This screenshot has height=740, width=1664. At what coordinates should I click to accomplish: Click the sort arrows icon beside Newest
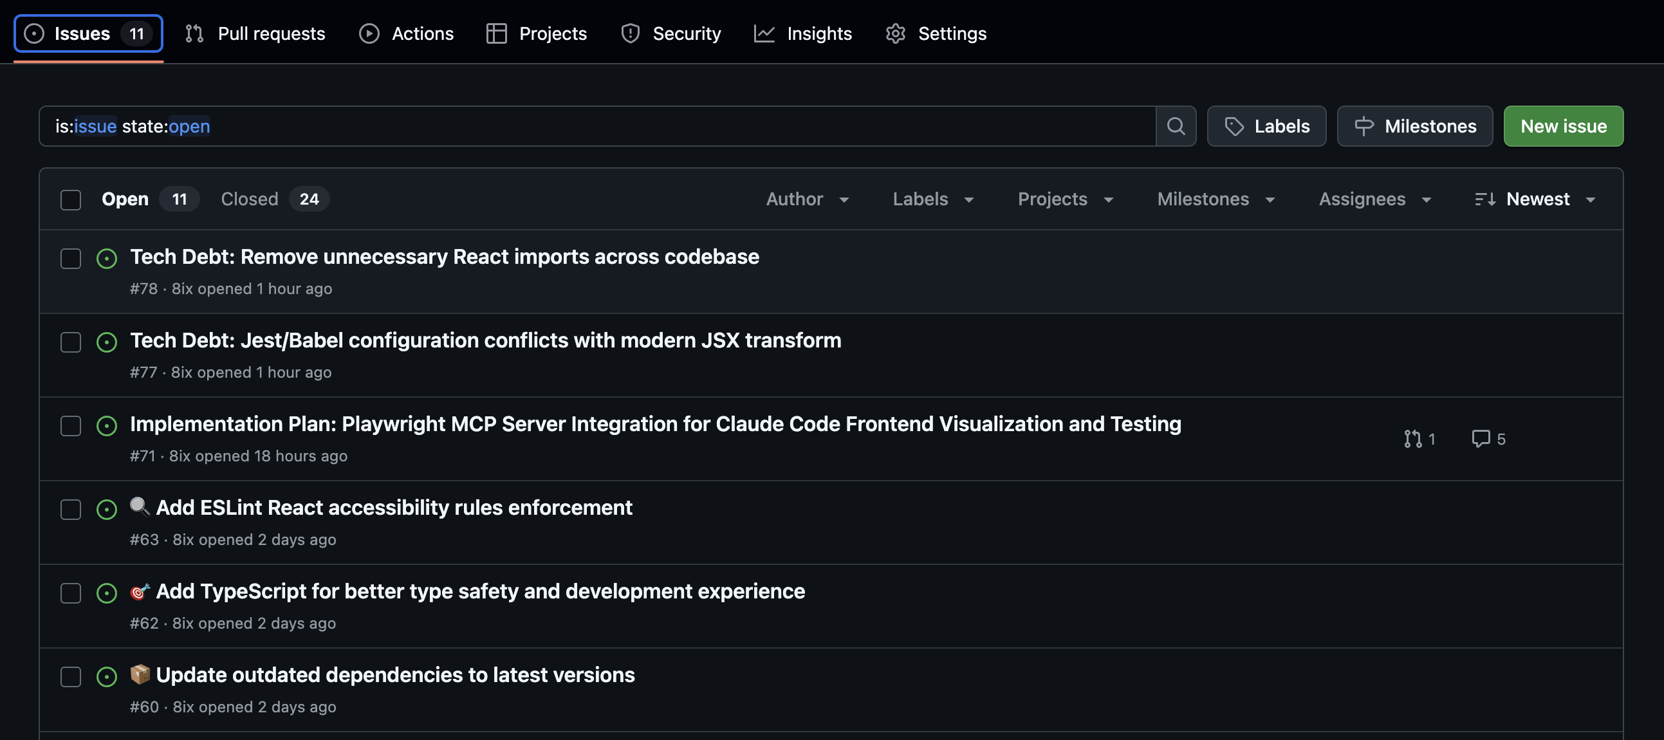pyautogui.click(x=1485, y=199)
